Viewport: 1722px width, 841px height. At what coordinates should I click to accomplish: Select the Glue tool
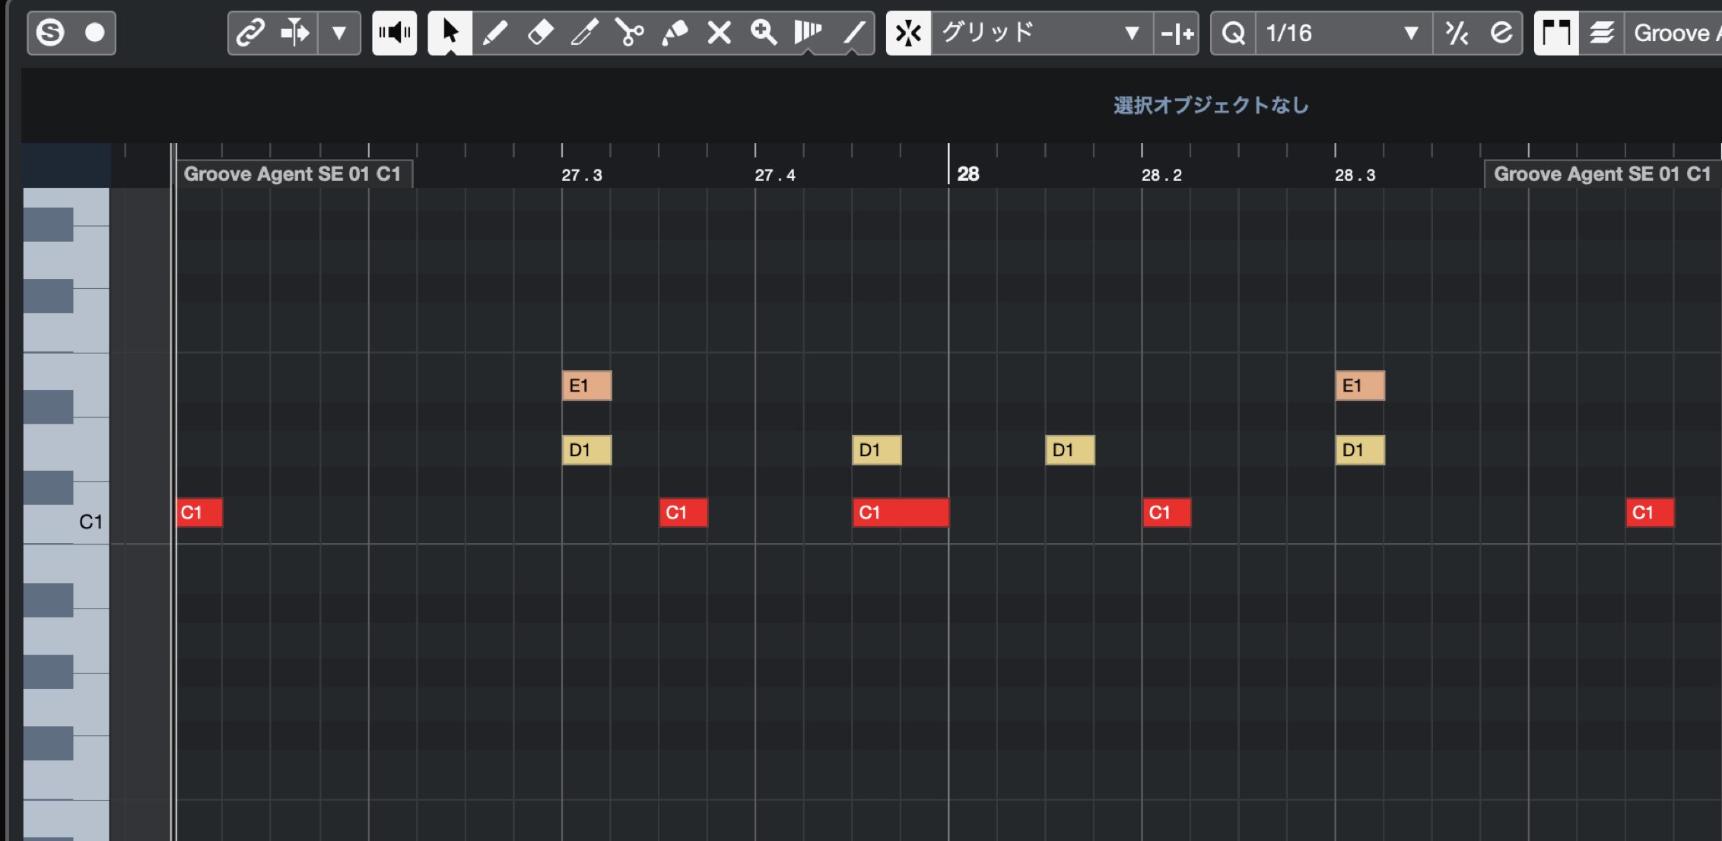[x=675, y=33]
